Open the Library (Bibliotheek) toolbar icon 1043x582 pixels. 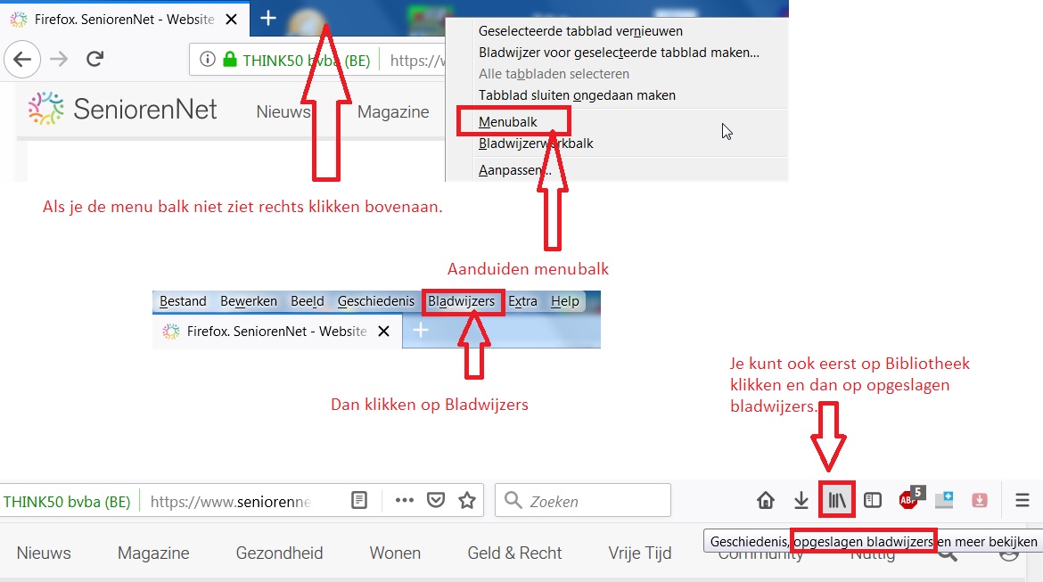tap(836, 500)
